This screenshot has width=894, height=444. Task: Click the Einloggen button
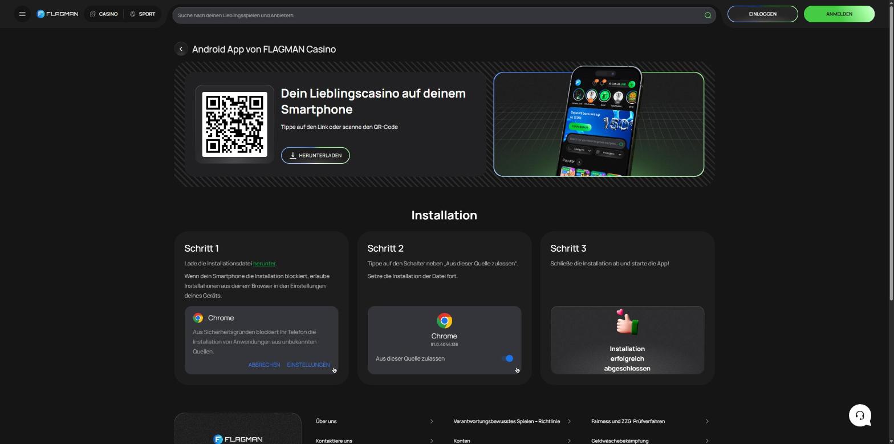click(762, 14)
